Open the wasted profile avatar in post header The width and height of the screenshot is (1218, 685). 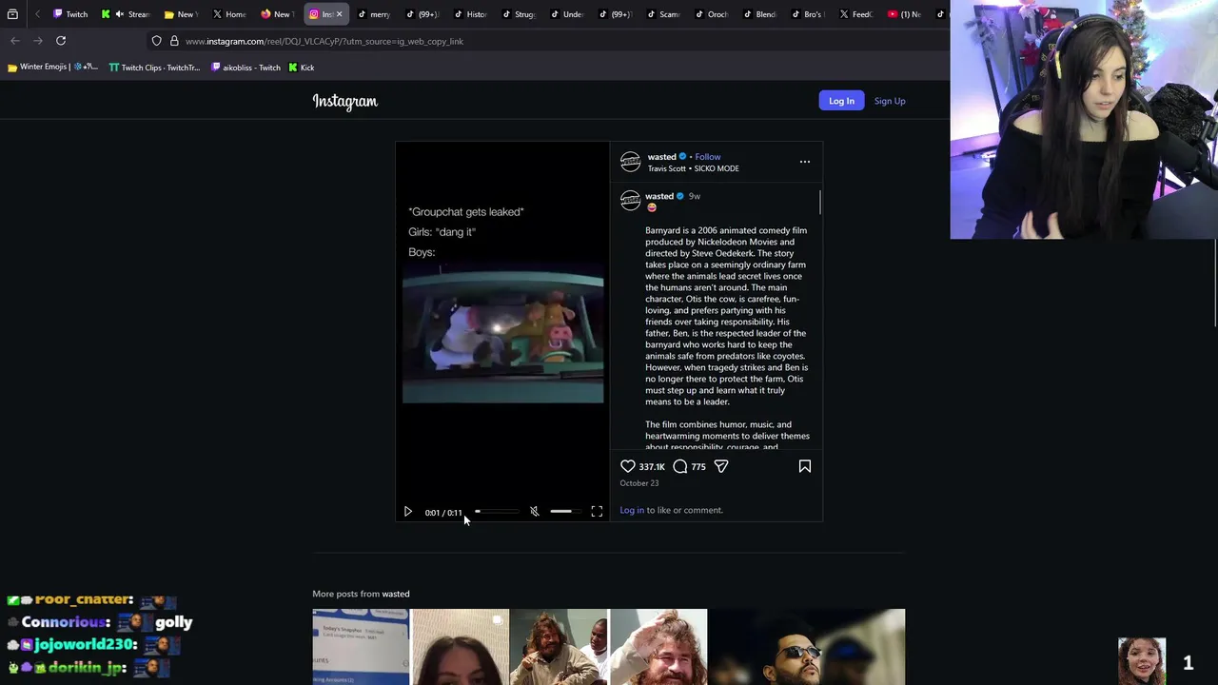[x=630, y=162]
